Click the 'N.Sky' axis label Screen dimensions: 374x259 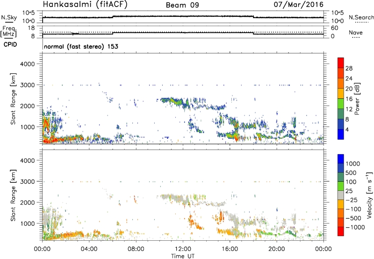(9, 17)
